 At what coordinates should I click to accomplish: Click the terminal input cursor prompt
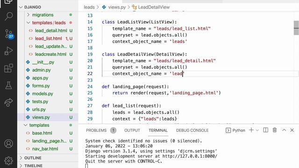[x=86, y=166]
